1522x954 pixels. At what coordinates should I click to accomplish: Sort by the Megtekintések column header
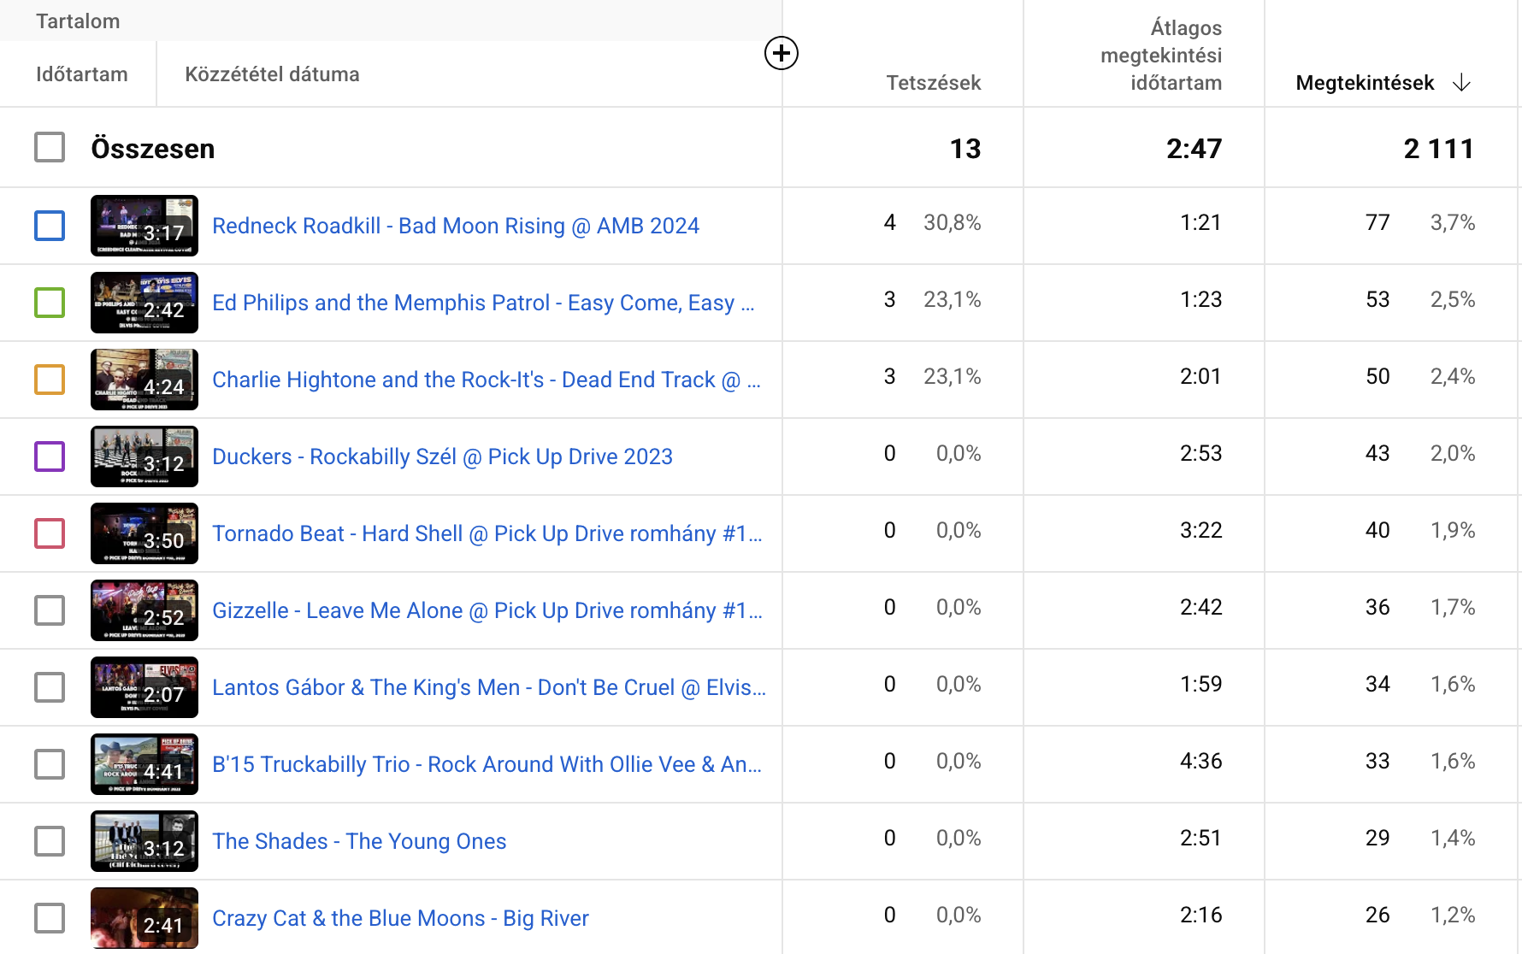point(1364,83)
